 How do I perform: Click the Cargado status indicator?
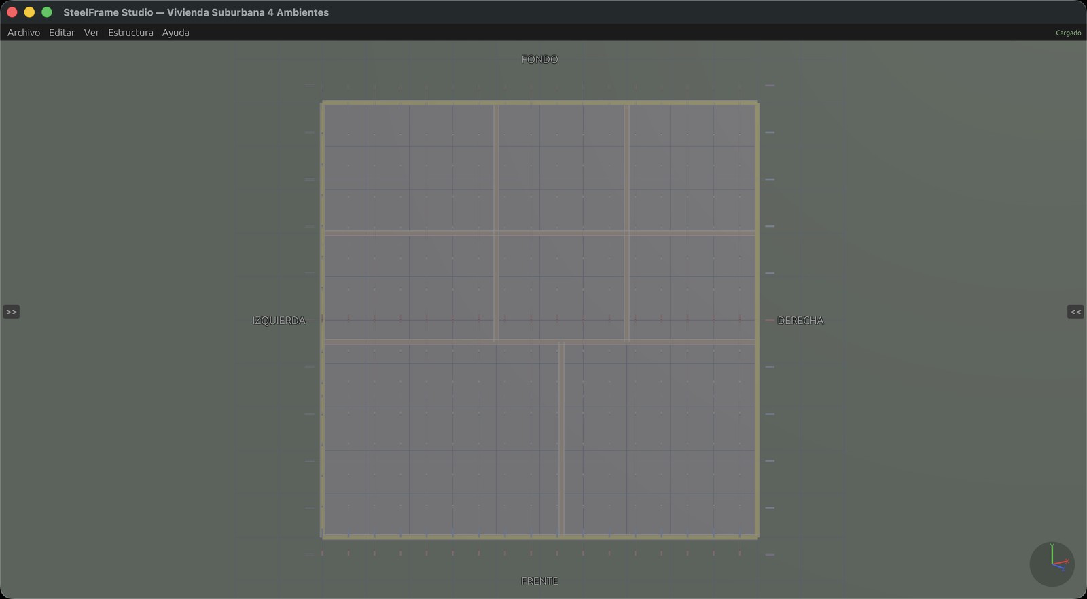[x=1068, y=33]
